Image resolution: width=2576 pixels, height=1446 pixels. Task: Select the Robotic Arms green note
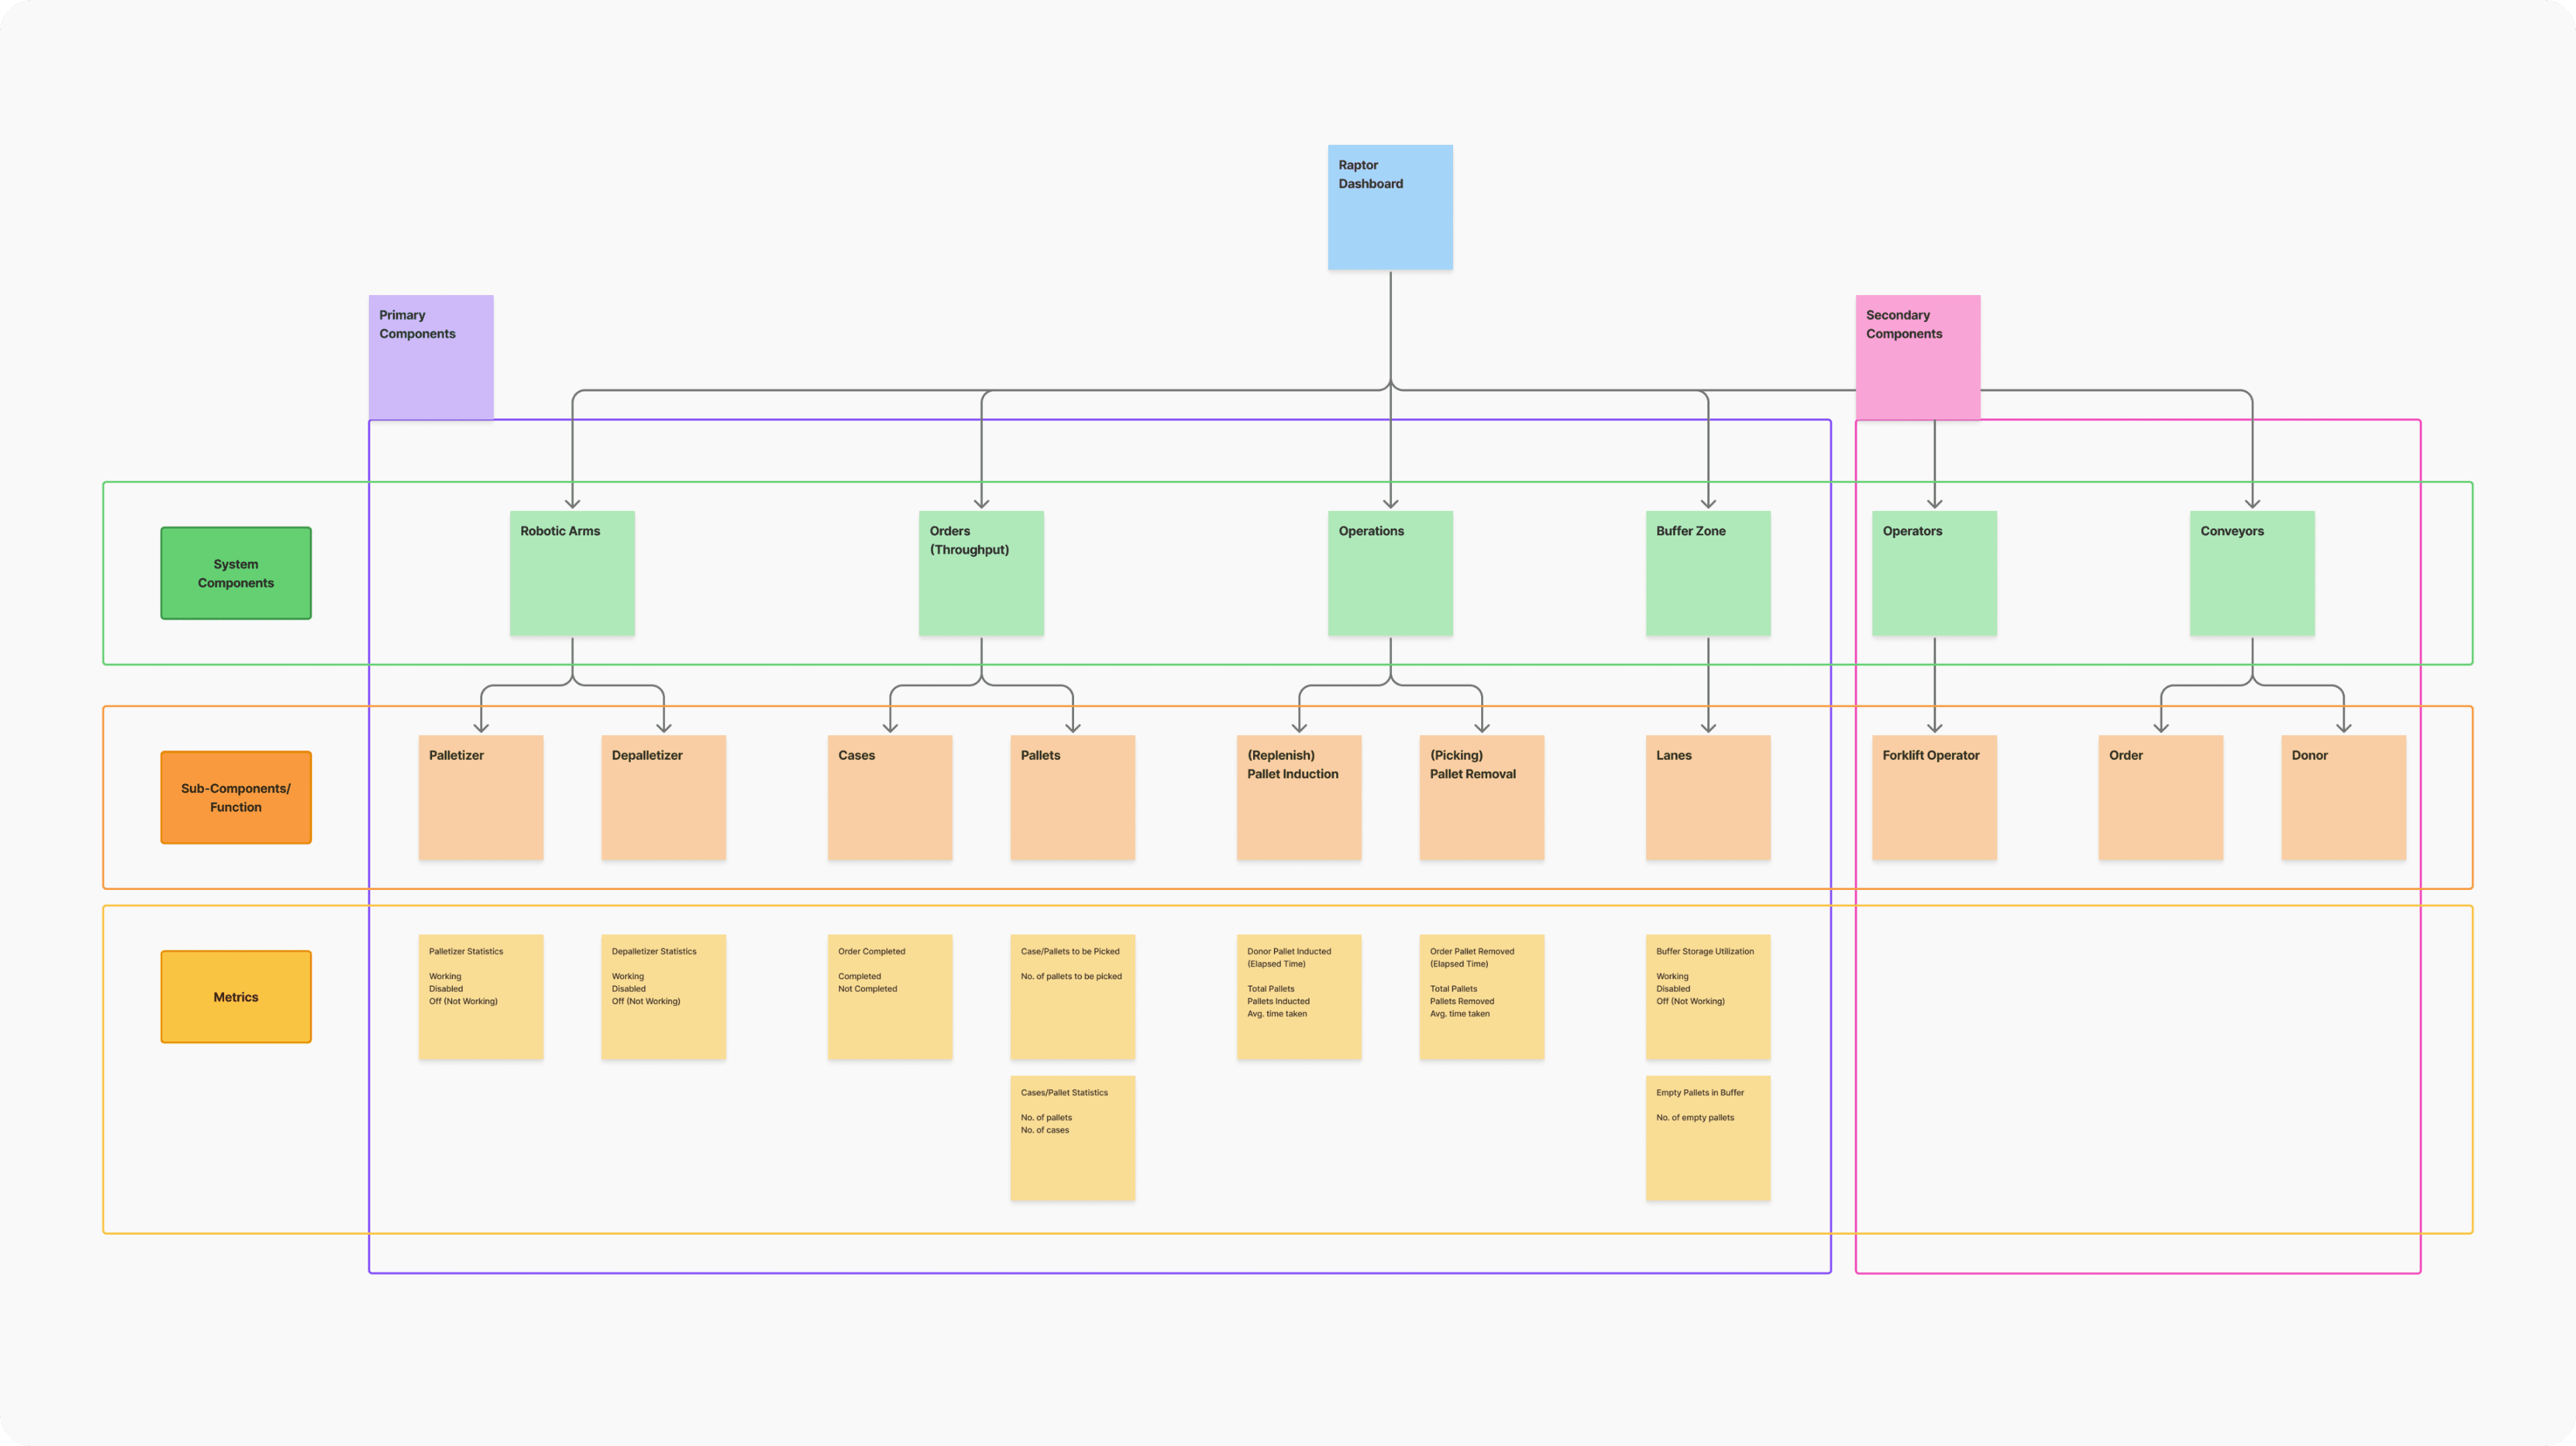pos(572,573)
